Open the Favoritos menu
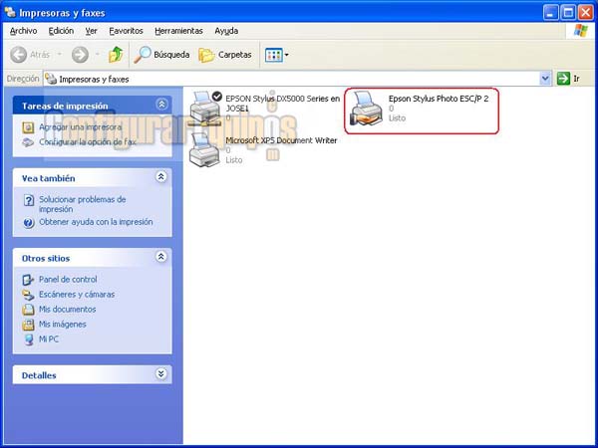Viewport: 598px width, 448px height. tap(126, 31)
